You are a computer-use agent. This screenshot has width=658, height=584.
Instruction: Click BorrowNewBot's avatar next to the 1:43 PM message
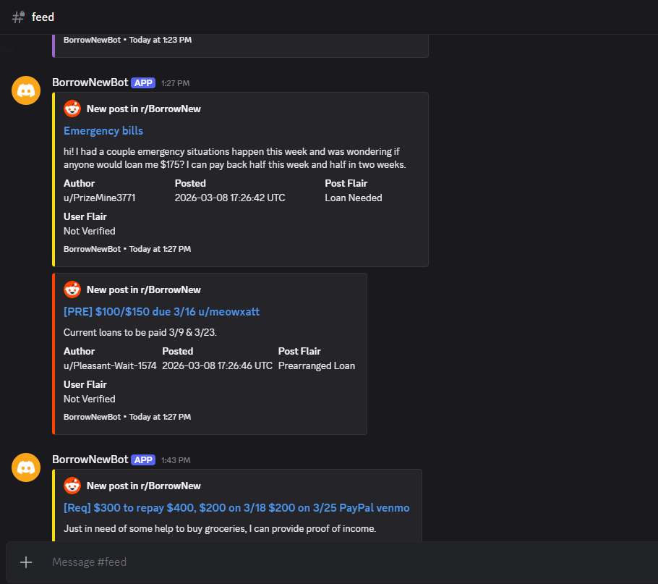click(26, 467)
